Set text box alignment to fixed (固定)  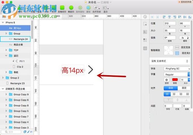[x=184, y=88]
